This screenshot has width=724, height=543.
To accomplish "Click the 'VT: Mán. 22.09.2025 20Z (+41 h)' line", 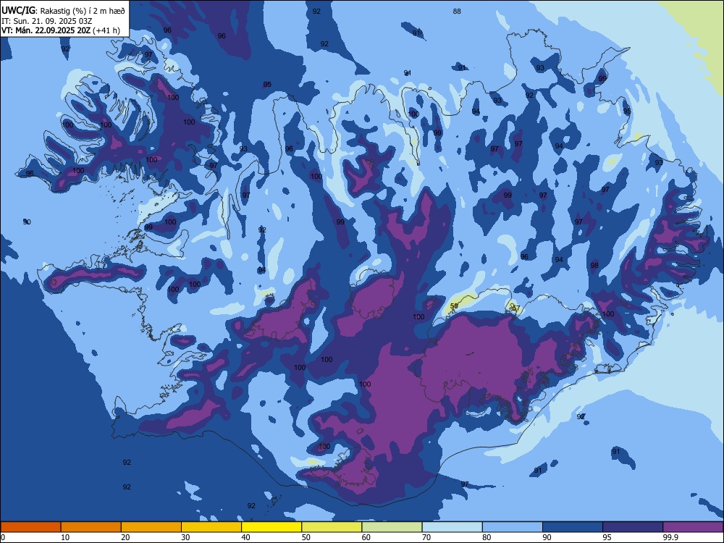I will tap(61, 30).
